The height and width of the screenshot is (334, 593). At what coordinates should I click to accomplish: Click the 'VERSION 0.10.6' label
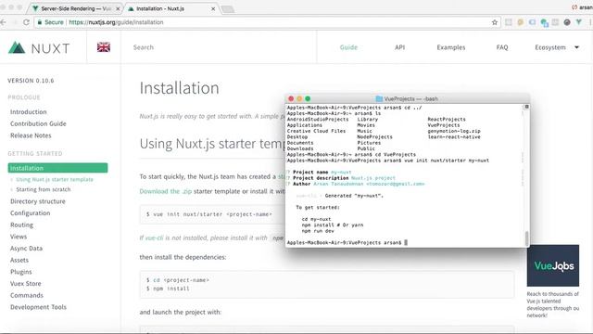[31, 81]
